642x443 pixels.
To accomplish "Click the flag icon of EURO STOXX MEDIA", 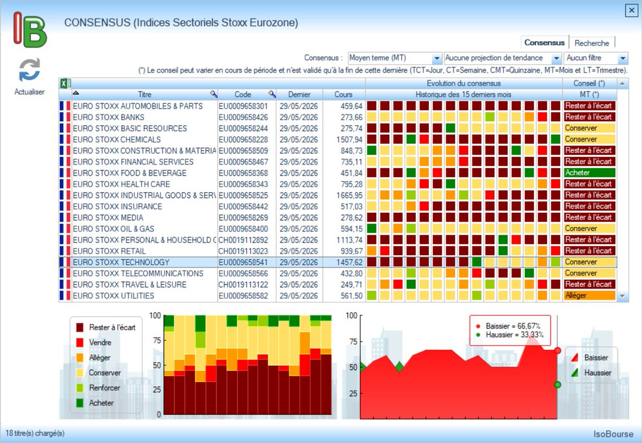I will point(65,217).
